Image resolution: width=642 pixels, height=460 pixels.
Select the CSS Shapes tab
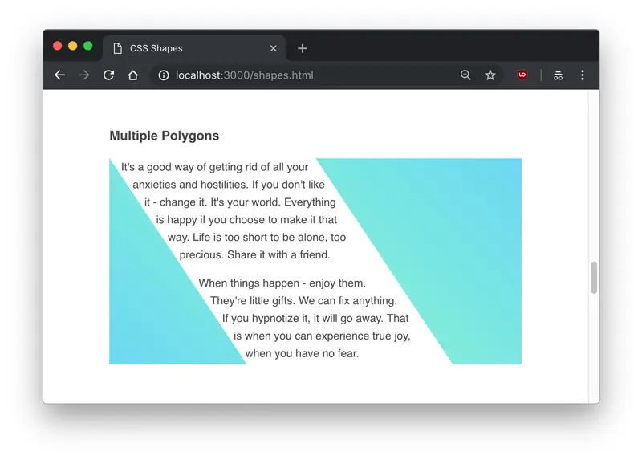tap(194, 48)
